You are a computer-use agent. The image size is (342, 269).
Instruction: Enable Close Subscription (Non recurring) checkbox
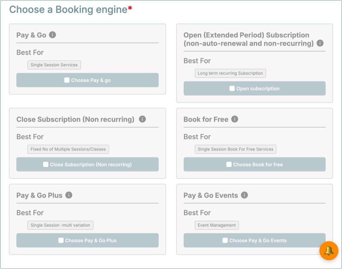(x=46, y=164)
